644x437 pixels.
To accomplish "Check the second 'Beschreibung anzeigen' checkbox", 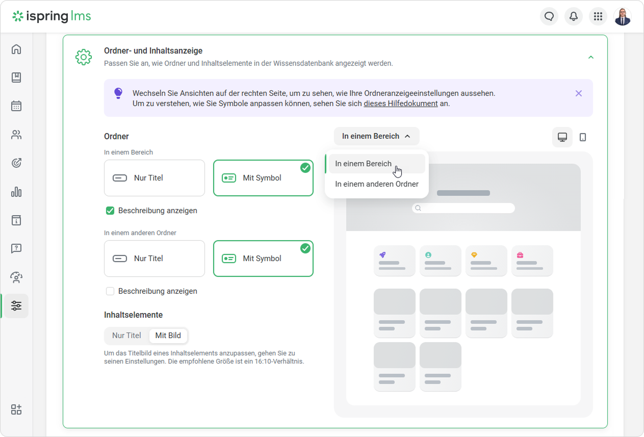I will pyautogui.click(x=110, y=291).
